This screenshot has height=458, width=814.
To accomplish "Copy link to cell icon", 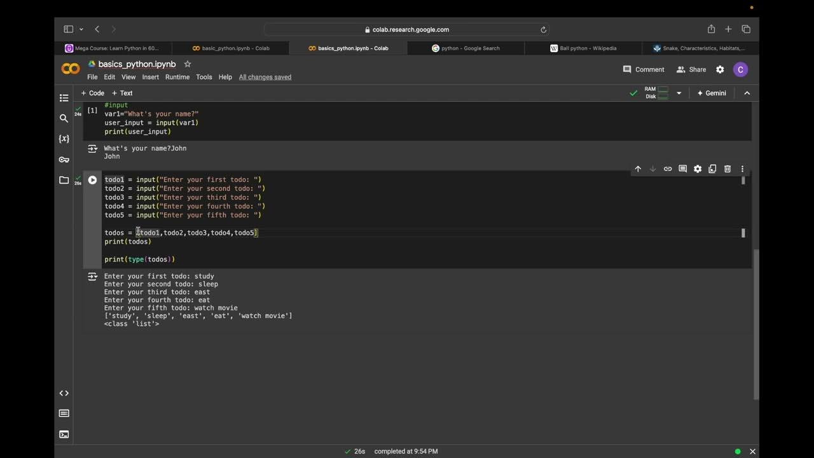I will tap(668, 169).
